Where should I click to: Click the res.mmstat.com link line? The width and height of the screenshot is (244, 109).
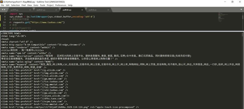pos(34,104)
